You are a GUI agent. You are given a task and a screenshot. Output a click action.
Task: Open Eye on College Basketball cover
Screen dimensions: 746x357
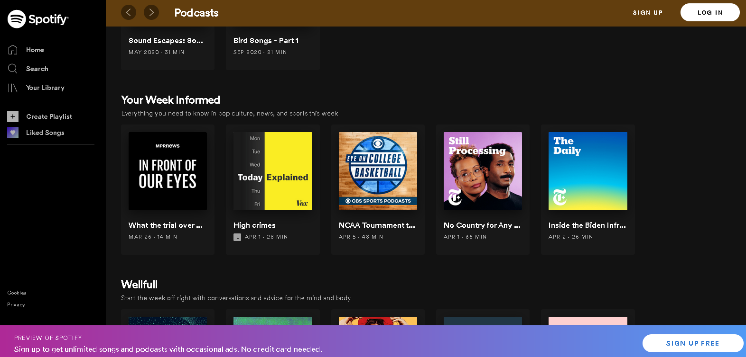(378, 171)
